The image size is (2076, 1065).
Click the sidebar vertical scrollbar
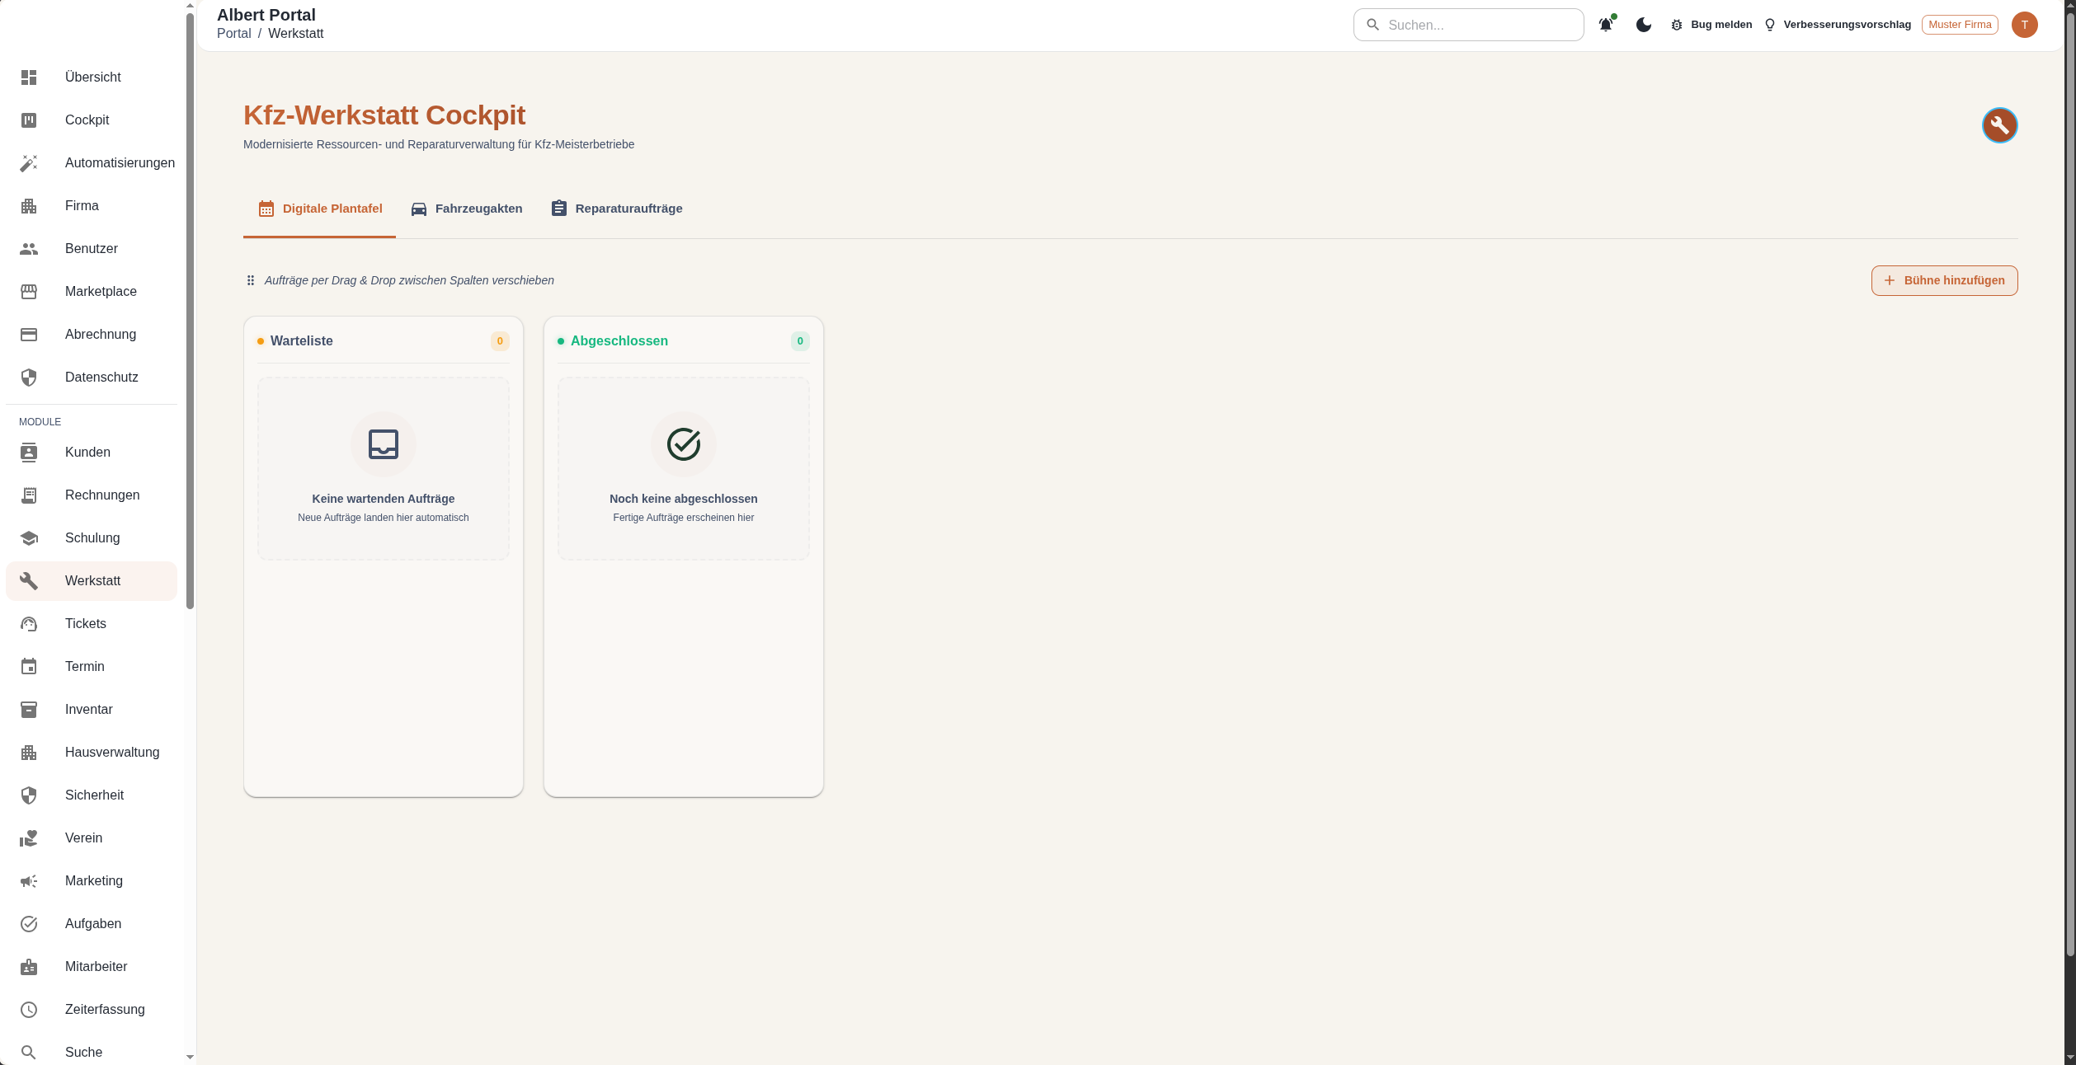click(191, 310)
